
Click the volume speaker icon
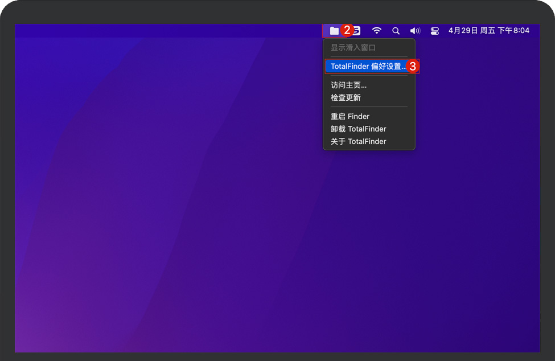(415, 31)
